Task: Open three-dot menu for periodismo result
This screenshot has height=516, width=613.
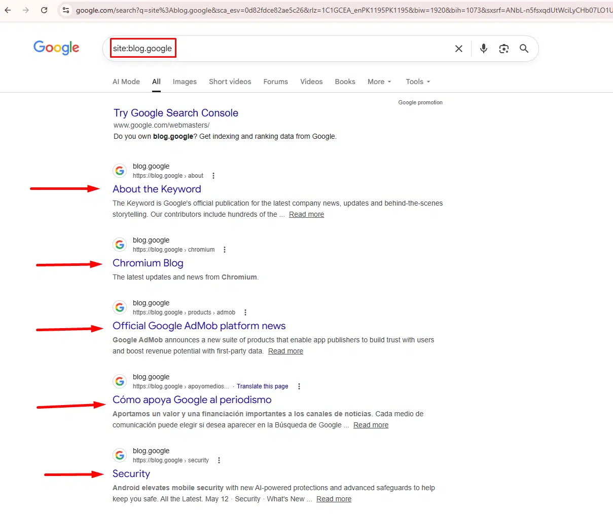Action: (x=299, y=386)
